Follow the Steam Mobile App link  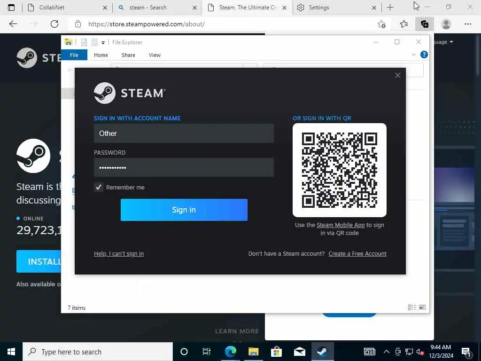click(x=341, y=225)
